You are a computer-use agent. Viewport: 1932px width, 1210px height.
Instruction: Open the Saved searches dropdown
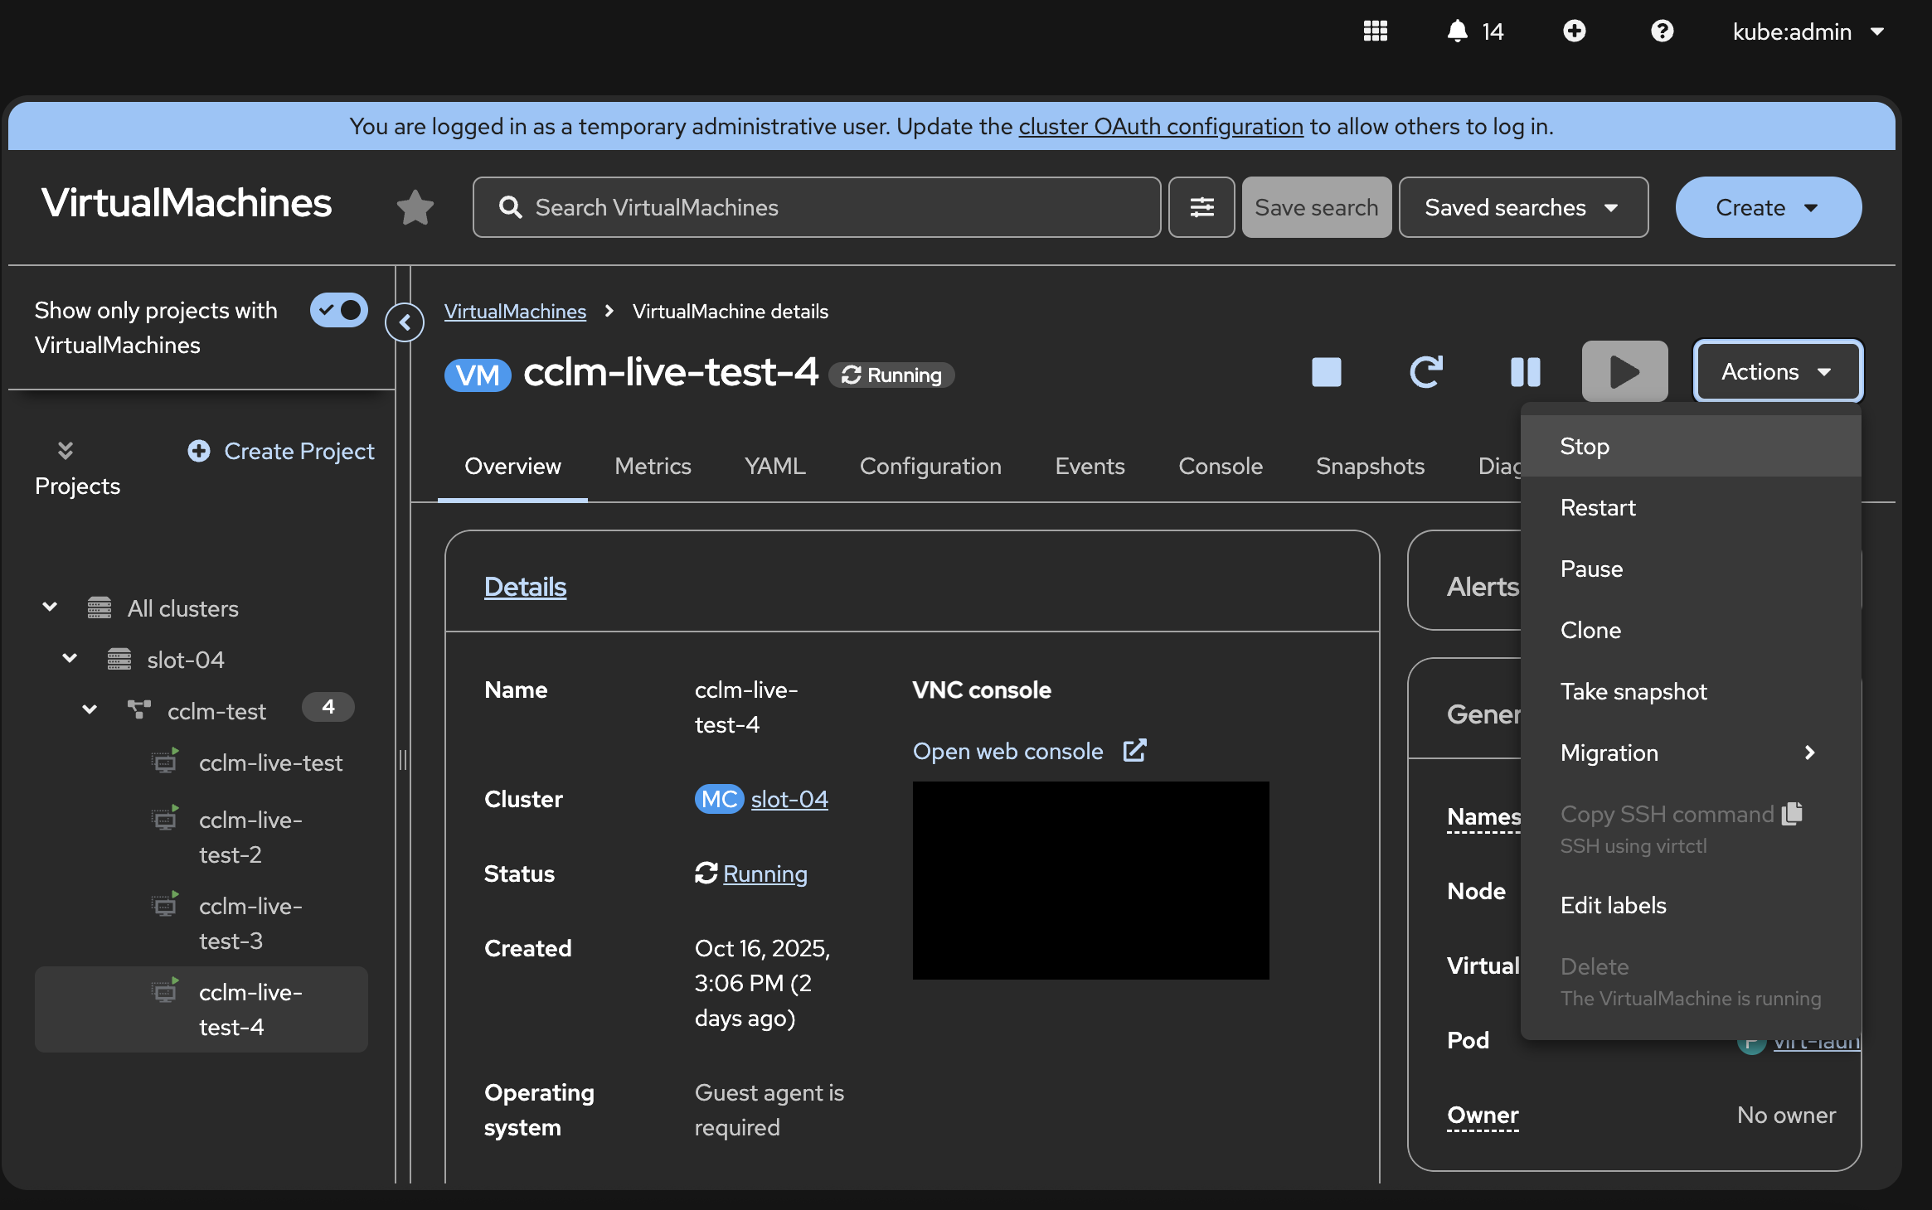pos(1522,207)
